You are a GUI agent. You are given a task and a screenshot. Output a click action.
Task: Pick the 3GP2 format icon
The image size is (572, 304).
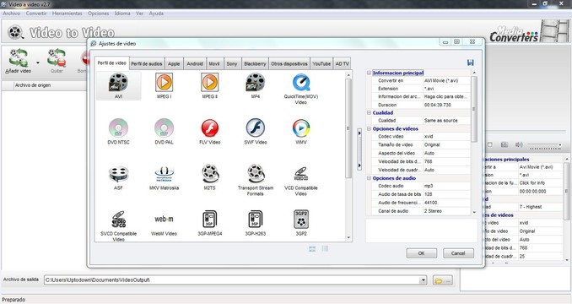pyautogui.click(x=301, y=219)
